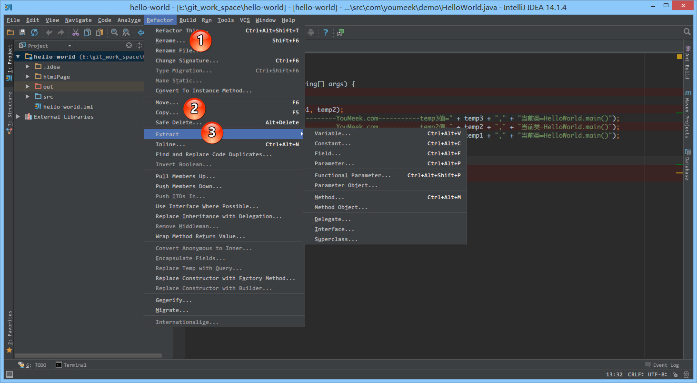Open Help via the question mark icon
Image resolution: width=697 pixels, height=383 pixels.
click(x=326, y=32)
